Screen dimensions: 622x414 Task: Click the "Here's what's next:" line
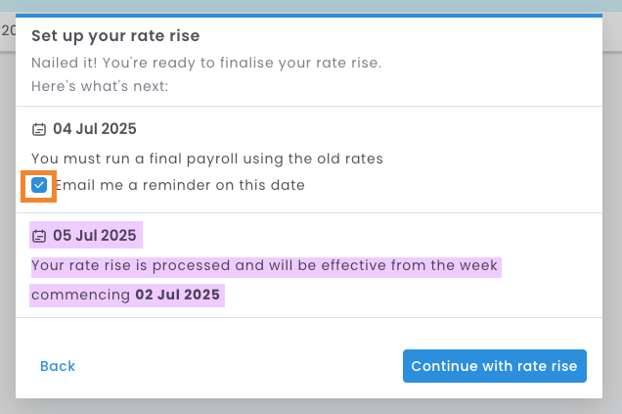pos(100,86)
